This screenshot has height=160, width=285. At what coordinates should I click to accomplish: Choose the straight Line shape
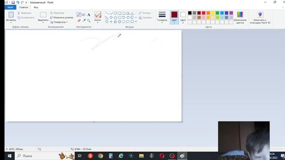tap(107, 13)
